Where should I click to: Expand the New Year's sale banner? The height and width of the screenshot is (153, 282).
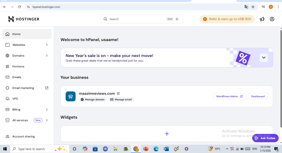click(264, 58)
